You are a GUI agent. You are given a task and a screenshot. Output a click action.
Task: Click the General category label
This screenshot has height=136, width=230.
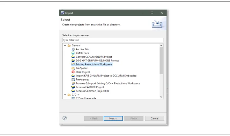coord(76,46)
